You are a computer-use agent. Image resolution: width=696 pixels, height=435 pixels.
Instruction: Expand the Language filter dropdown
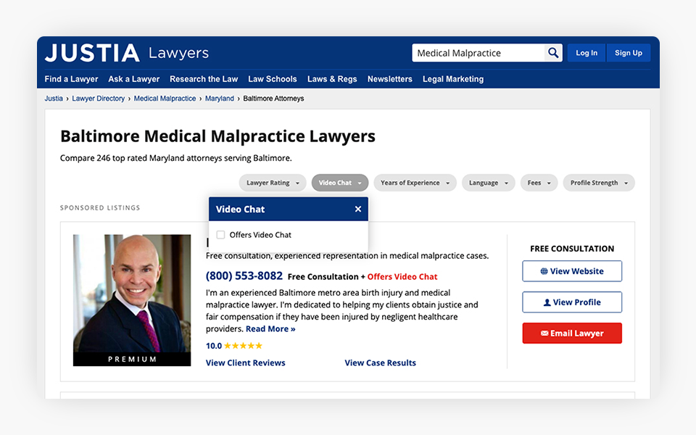click(488, 183)
